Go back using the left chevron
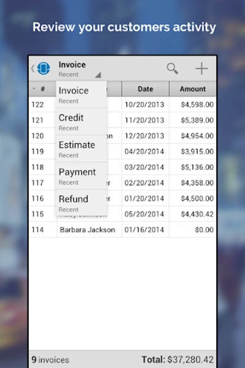This screenshot has width=245, height=368. click(33, 69)
